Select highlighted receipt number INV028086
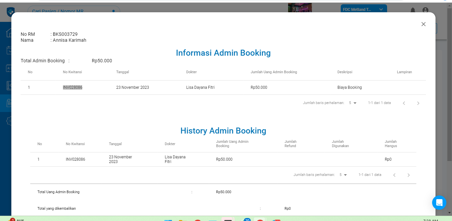 (x=73, y=87)
